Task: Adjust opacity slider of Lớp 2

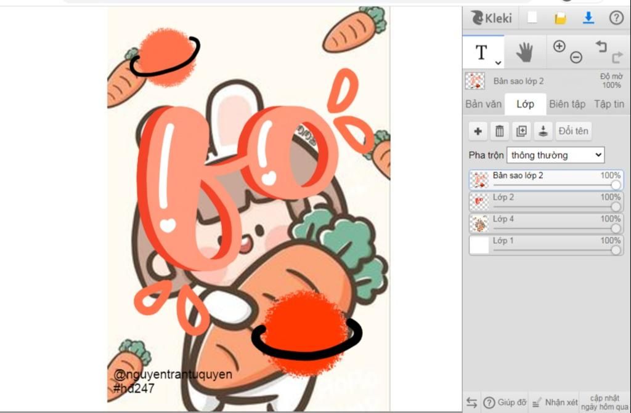Action: pos(616,207)
